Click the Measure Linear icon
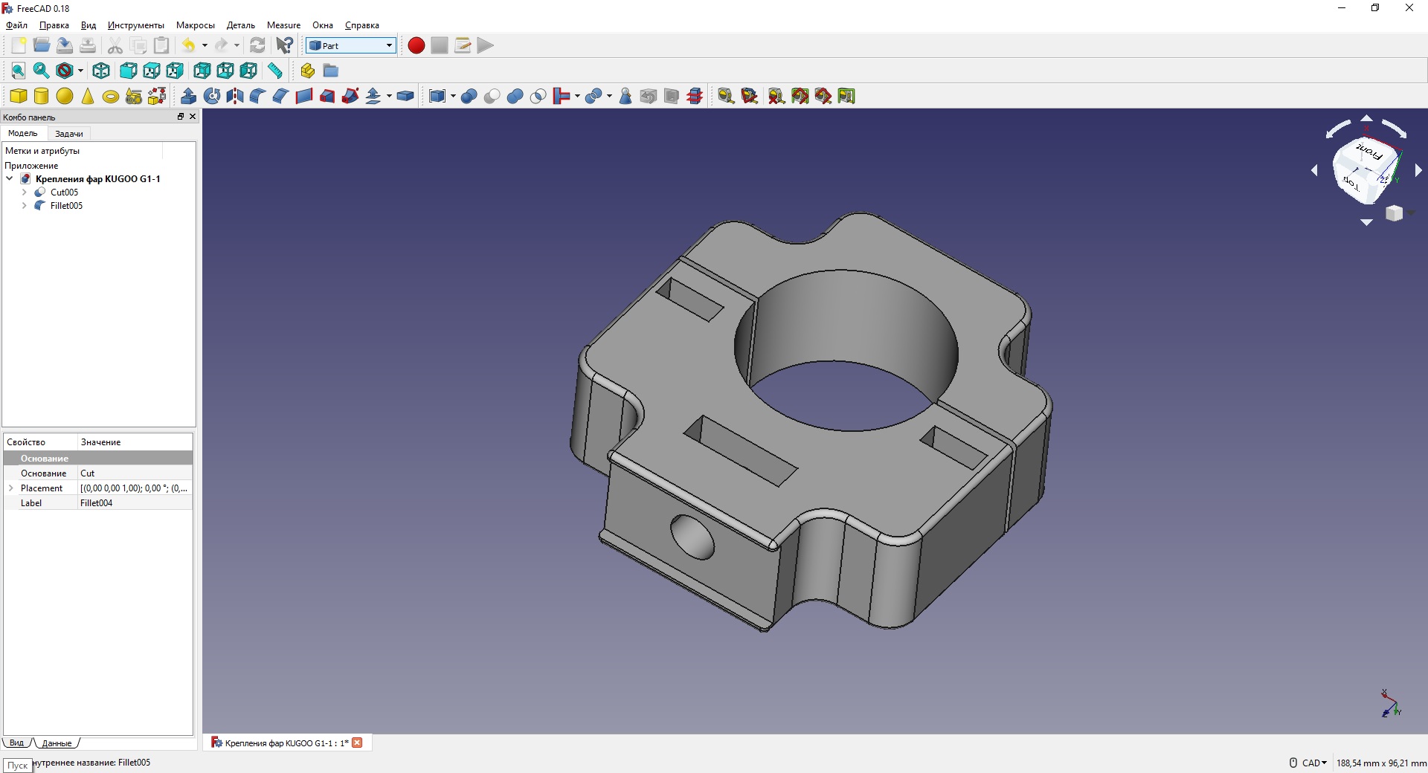 click(726, 96)
